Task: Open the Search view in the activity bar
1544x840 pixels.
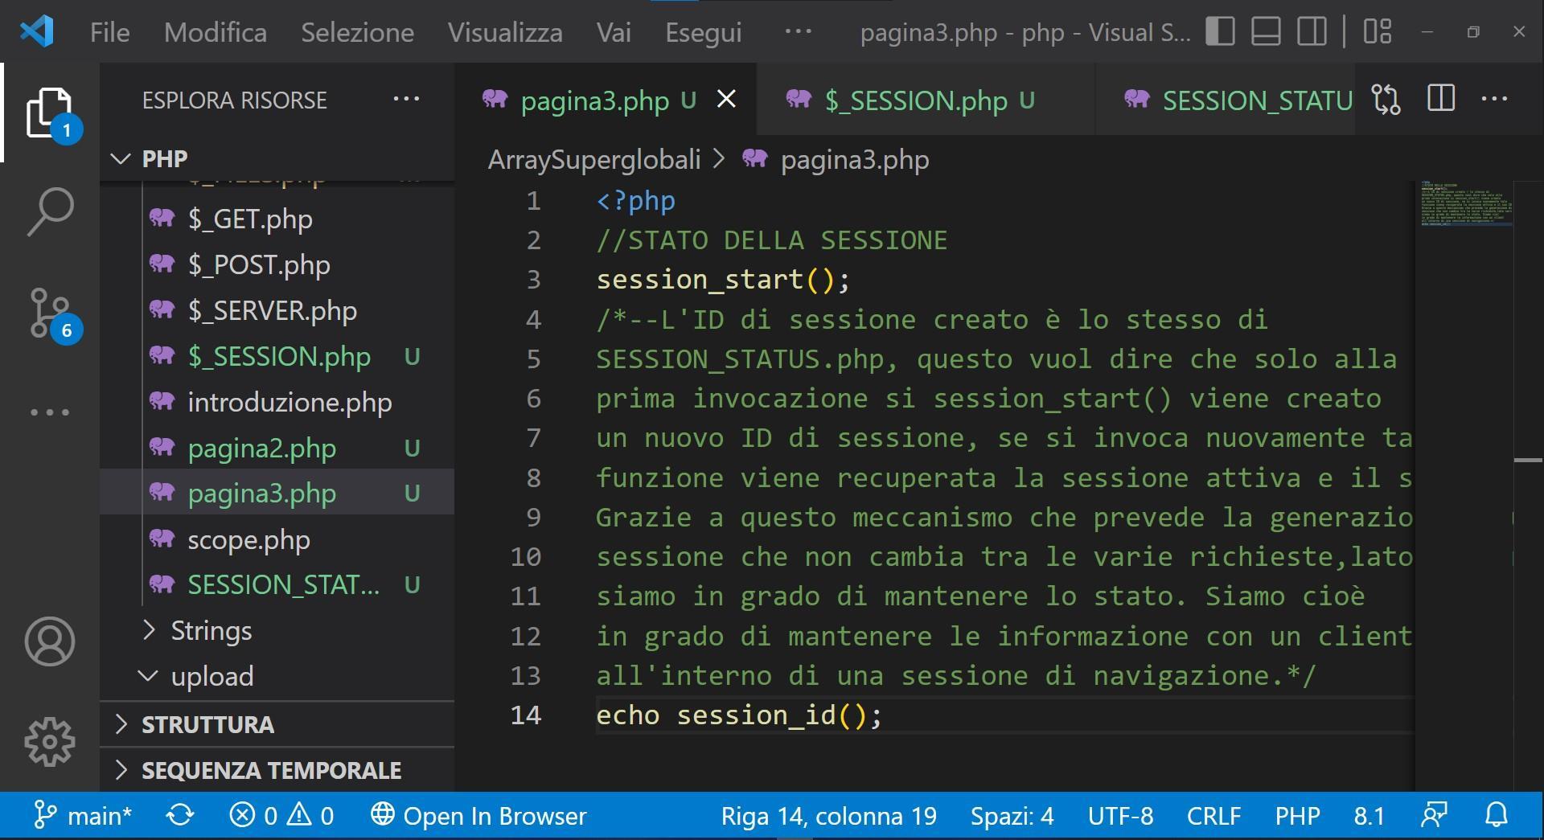Action: tap(50, 211)
